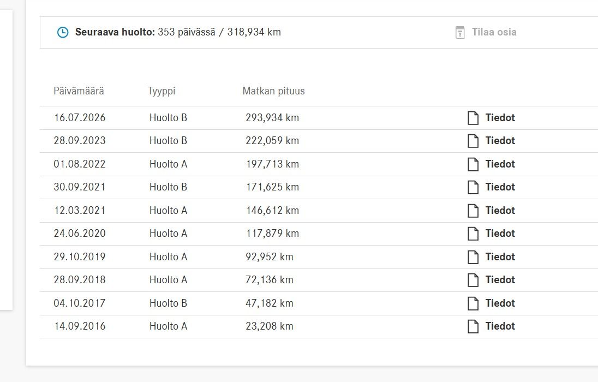This screenshot has height=382, width=598.
Task: Click document icon in 14.09.2016 row
Action: pos(473,326)
